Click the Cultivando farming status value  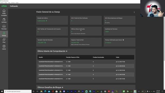41,21
